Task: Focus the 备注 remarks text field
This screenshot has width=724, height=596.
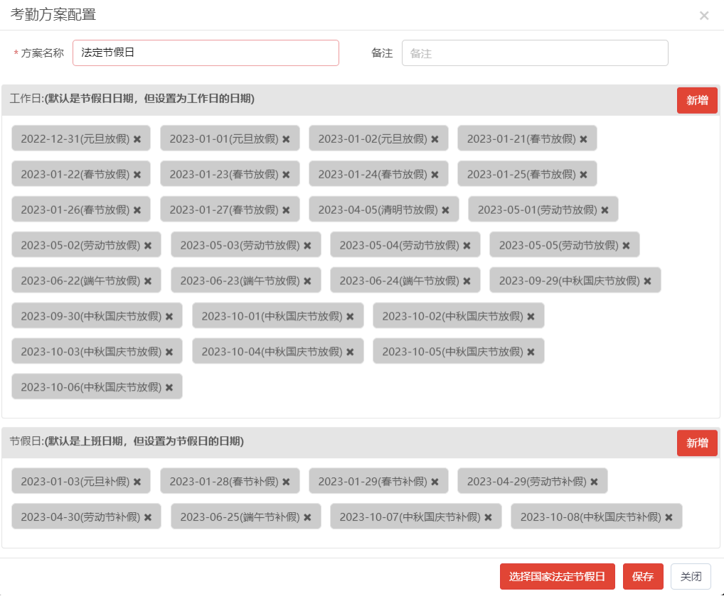Action: click(534, 53)
